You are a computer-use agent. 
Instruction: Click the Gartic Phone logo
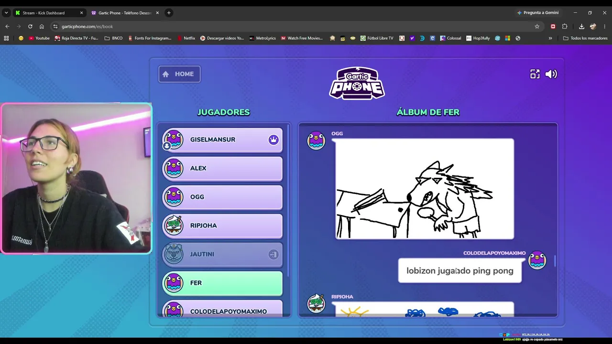point(357,83)
